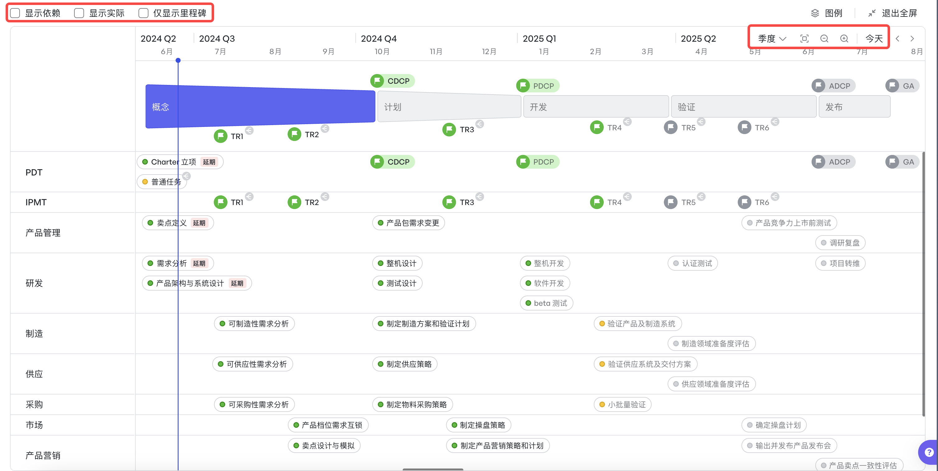Image resolution: width=938 pixels, height=471 pixels.
Task: Click the CDCP milestone flag above the phase bar
Action: [392, 81]
